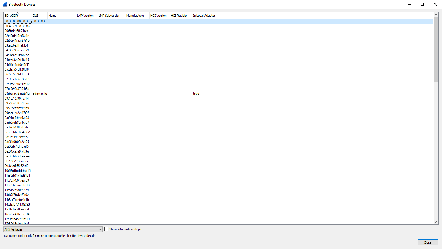
Task: Click scrollbar up arrow
Action: point(436,15)
